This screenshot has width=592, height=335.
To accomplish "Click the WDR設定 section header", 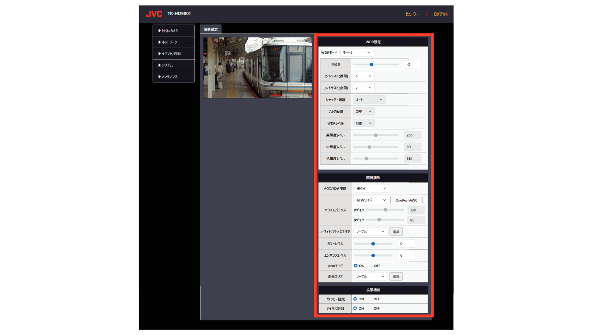I will [x=373, y=42].
